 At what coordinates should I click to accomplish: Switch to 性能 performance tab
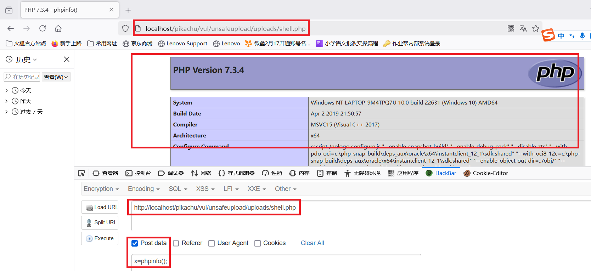(x=272, y=173)
